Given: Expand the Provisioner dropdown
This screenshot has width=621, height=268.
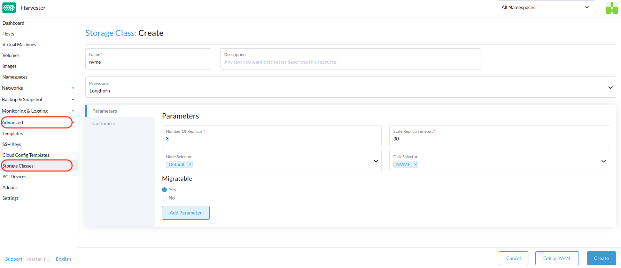Looking at the screenshot, I should click(x=610, y=87).
